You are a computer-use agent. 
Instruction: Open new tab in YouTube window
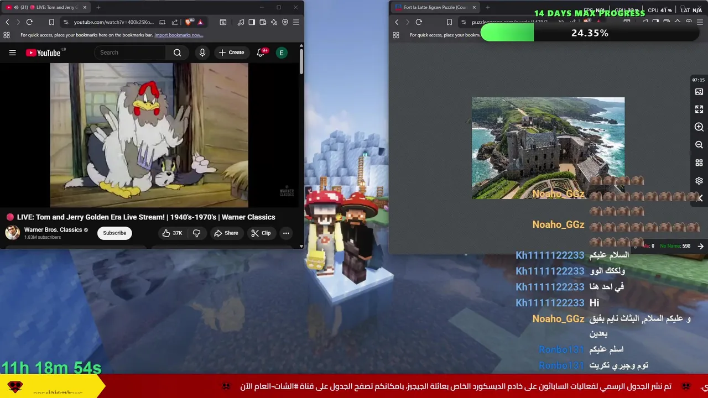coord(98,7)
